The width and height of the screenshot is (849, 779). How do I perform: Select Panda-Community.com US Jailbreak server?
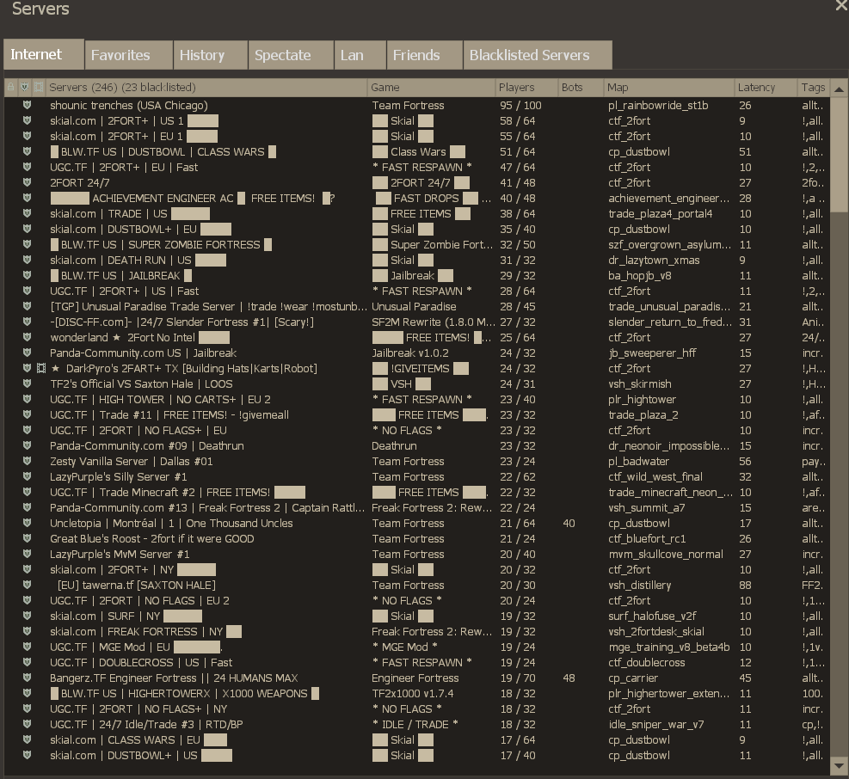pyautogui.click(x=417, y=353)
